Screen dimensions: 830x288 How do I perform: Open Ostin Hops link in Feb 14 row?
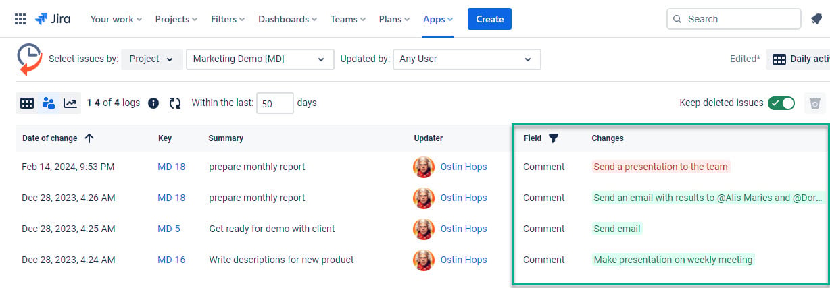pyautogui.click(x=464, y=167)
